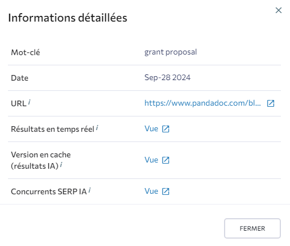Show info icon for Version en cache (résultats IA)
Viewport: 290px width, 246px height.
61,165
